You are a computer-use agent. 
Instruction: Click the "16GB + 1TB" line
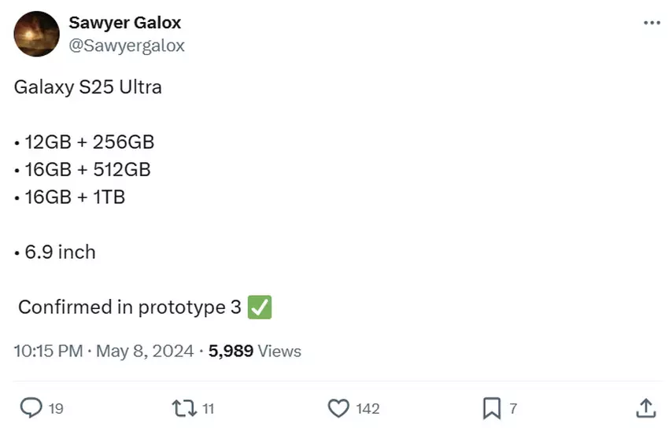pyautogui.click(x=75, y=197)
